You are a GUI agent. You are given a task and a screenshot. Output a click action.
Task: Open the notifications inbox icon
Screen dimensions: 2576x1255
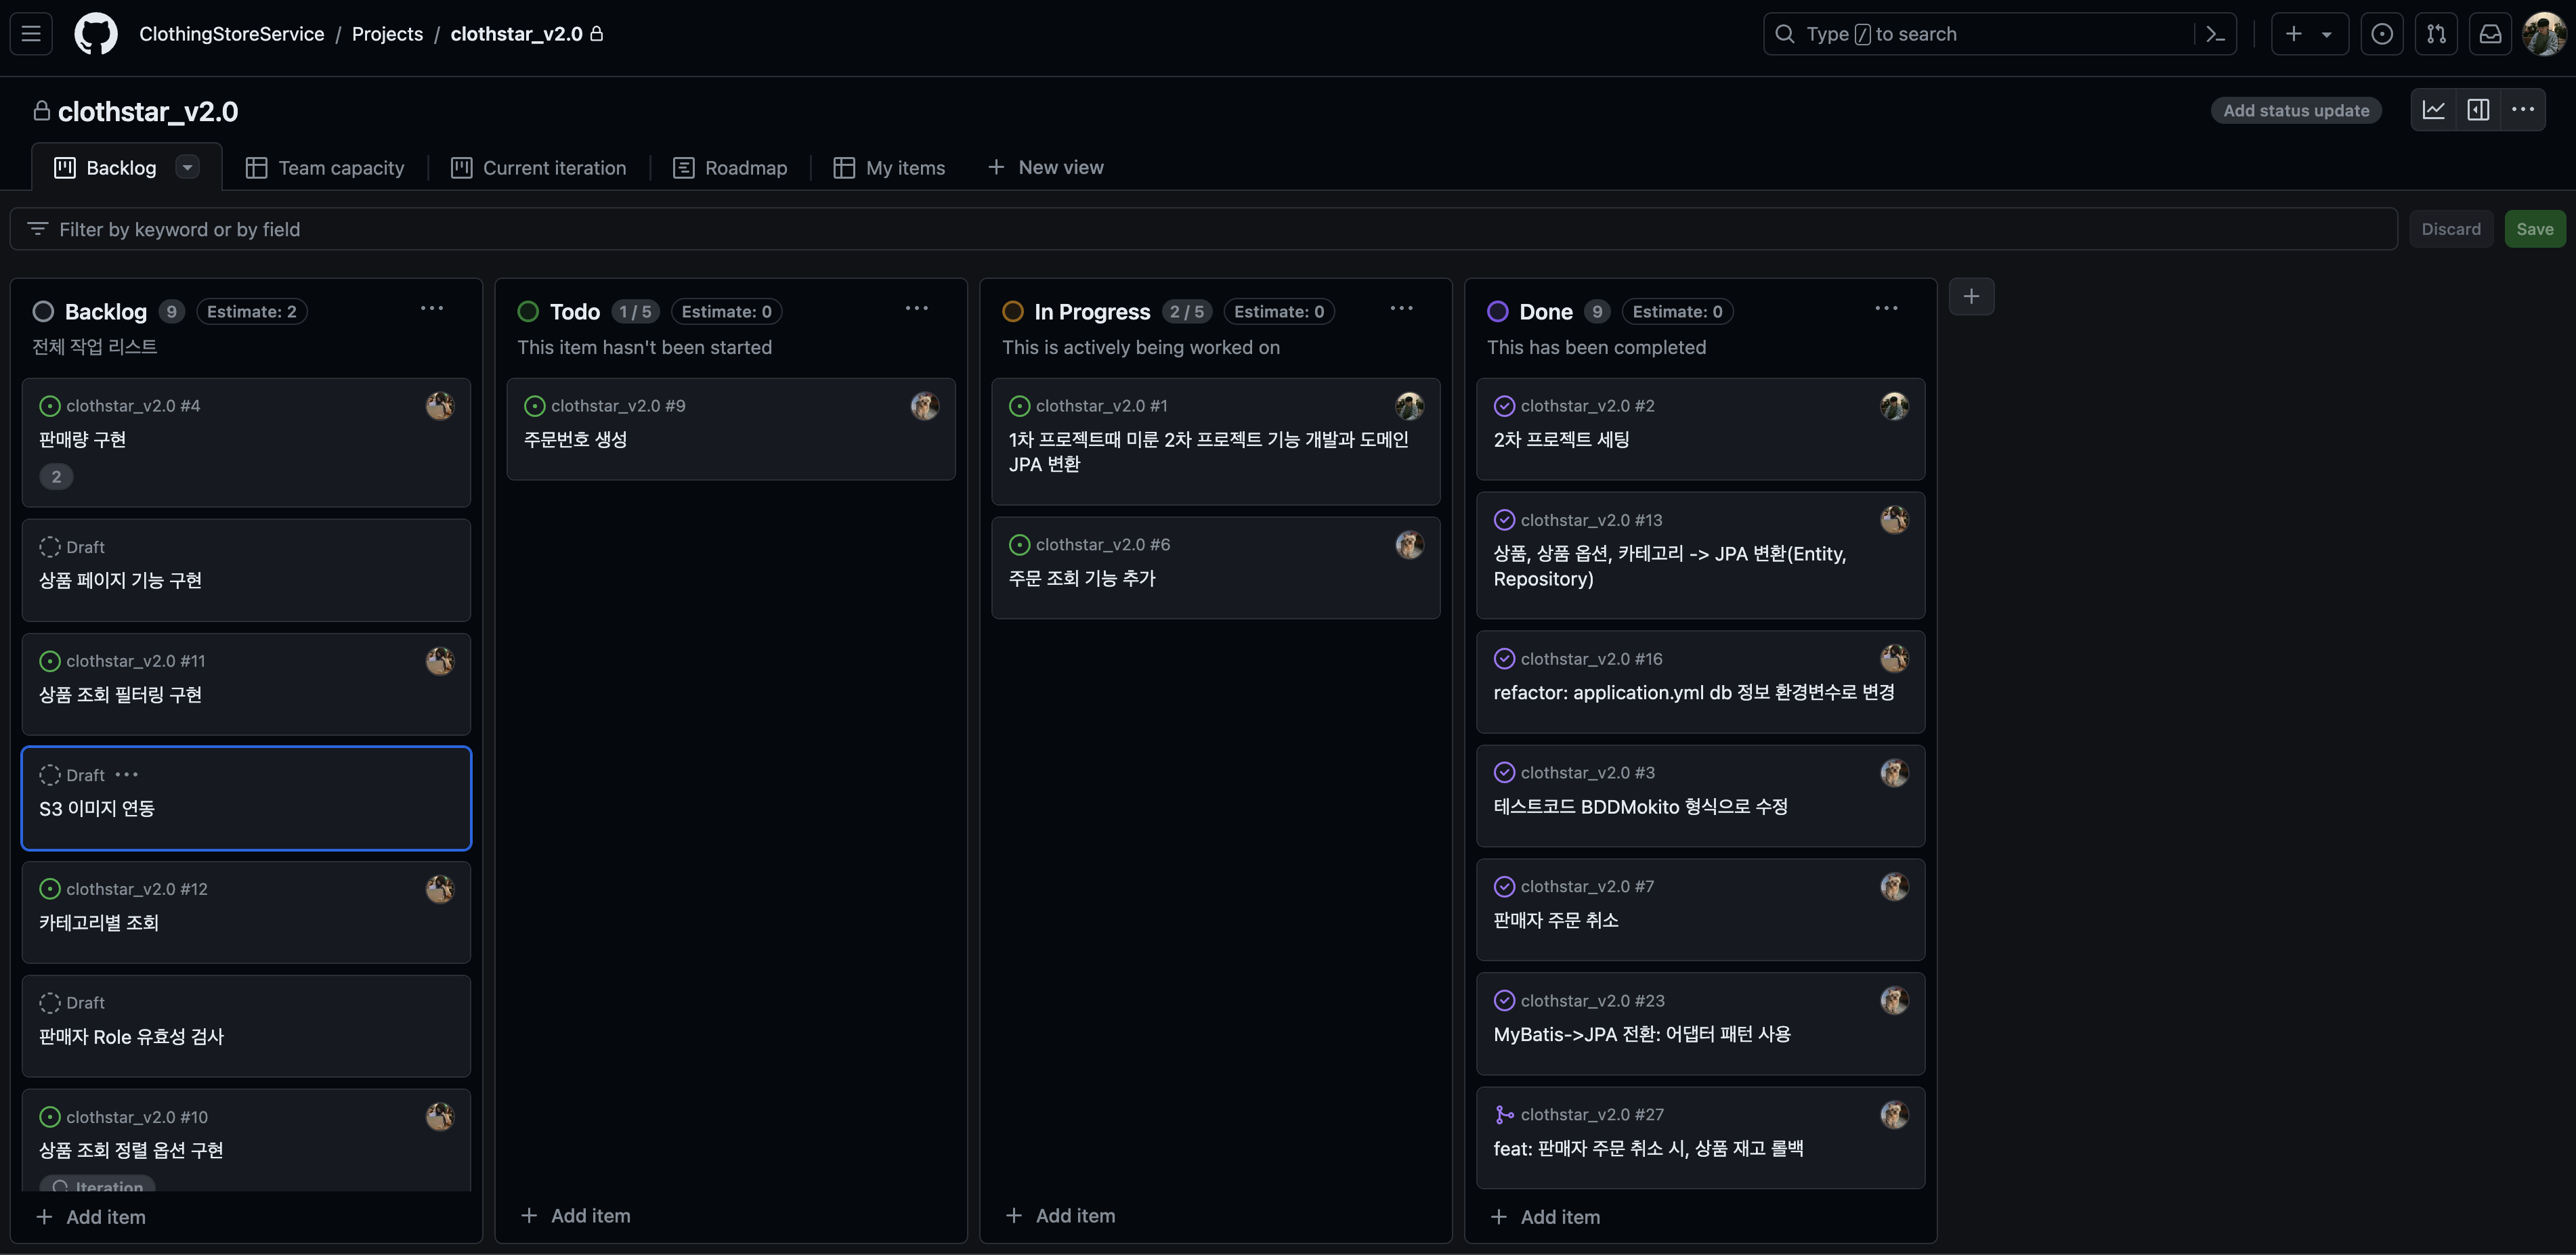click(2490, 34)
